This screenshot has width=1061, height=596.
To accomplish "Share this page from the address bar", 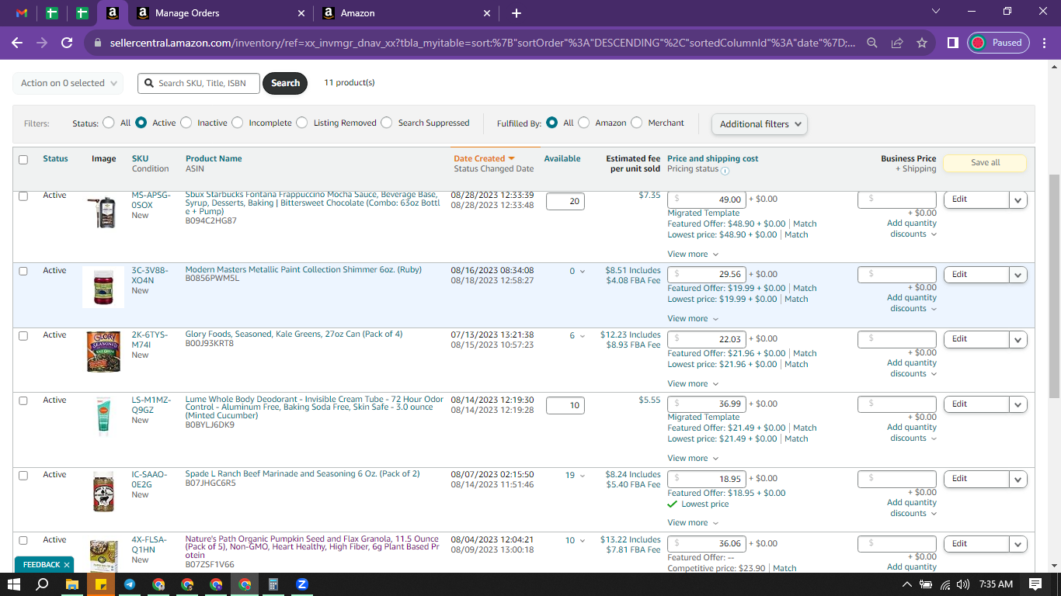I will click(897, 43).
